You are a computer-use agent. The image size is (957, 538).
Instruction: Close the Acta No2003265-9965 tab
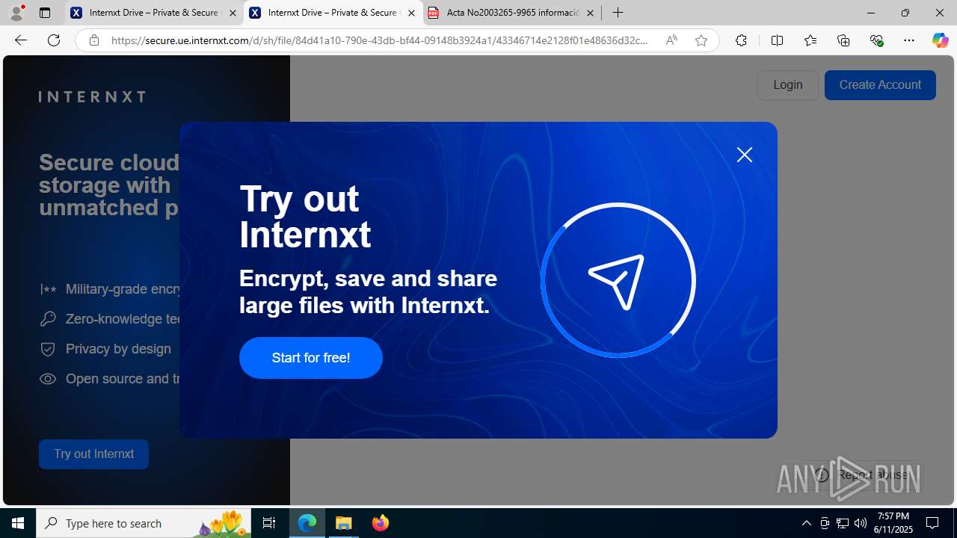coord(590,13)
